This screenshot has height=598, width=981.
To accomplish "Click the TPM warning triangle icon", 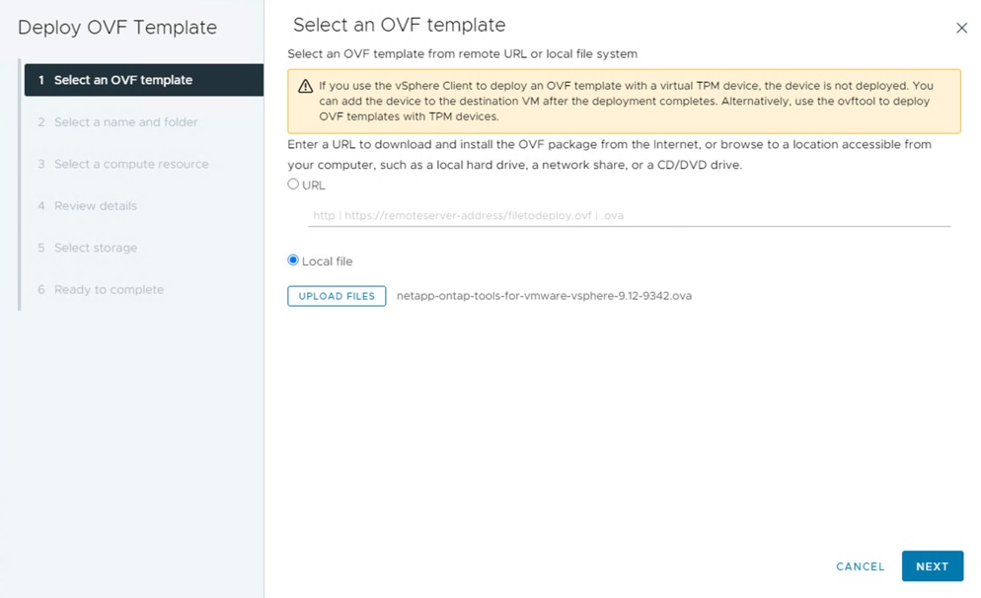I will click(306, 87).
